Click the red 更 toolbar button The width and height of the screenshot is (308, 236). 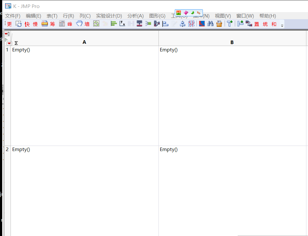pos(10,24)
